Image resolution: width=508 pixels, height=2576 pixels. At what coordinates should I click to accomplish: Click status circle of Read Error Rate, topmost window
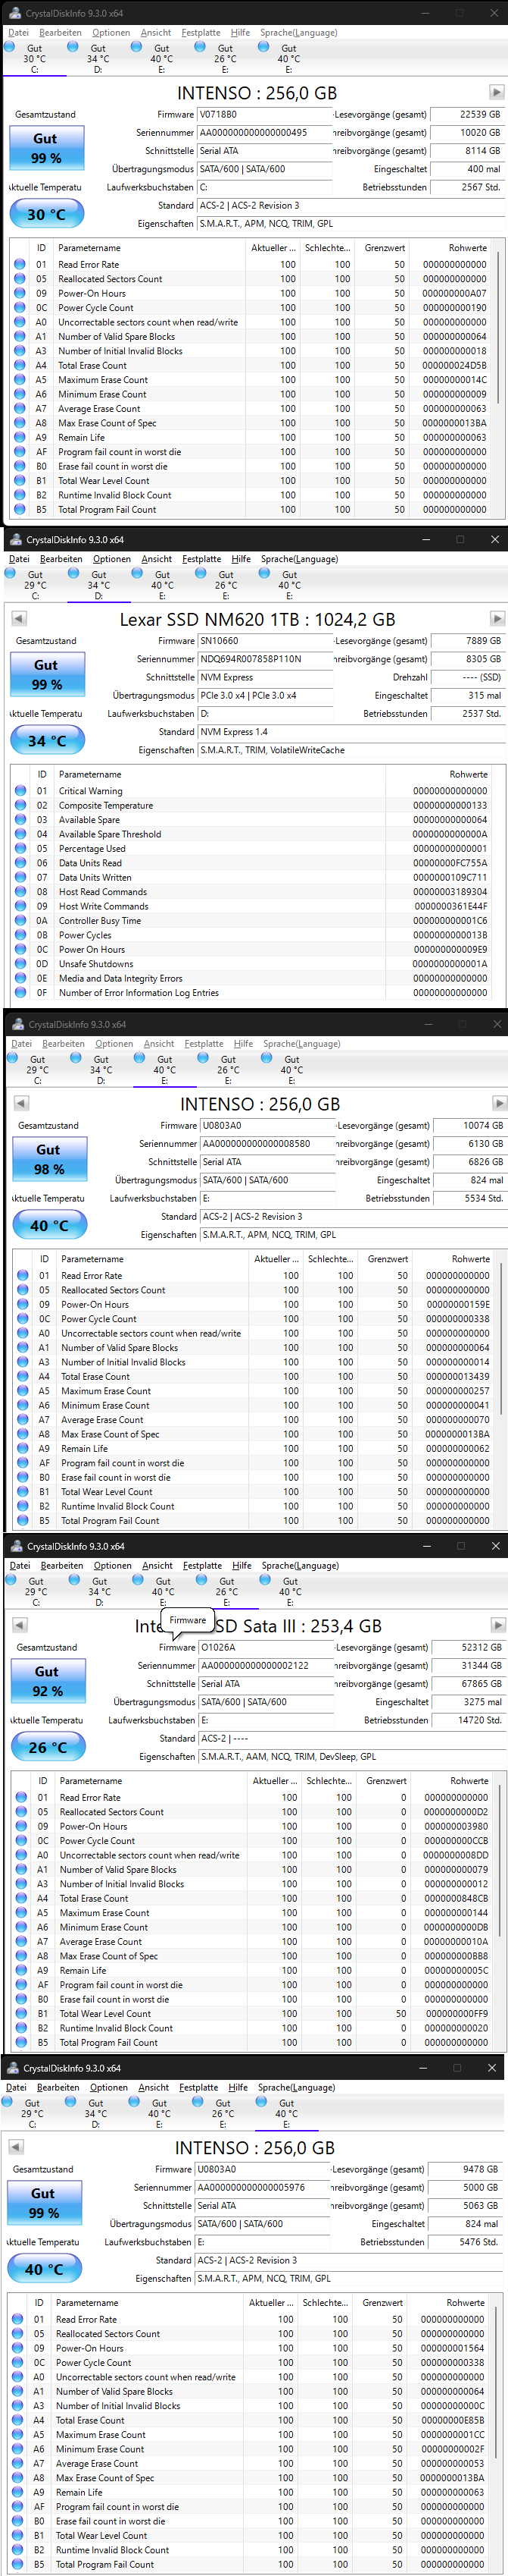tap(19, 264)
